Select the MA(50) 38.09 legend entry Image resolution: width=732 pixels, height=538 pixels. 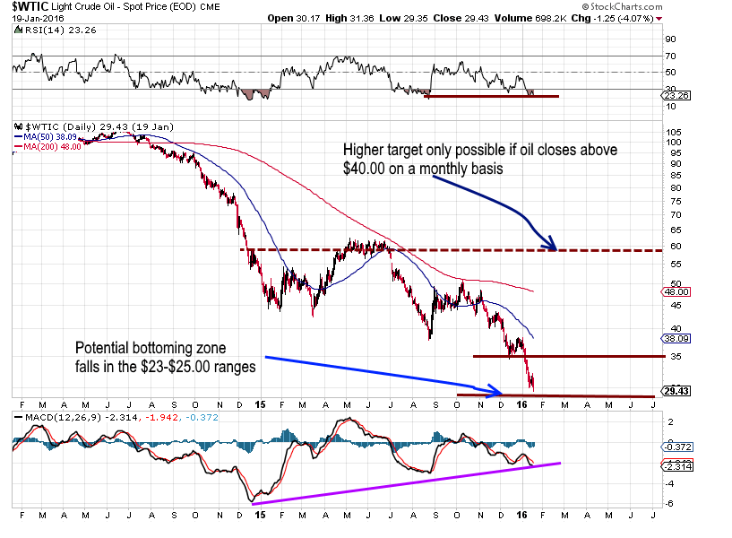(x=46, y=137)
